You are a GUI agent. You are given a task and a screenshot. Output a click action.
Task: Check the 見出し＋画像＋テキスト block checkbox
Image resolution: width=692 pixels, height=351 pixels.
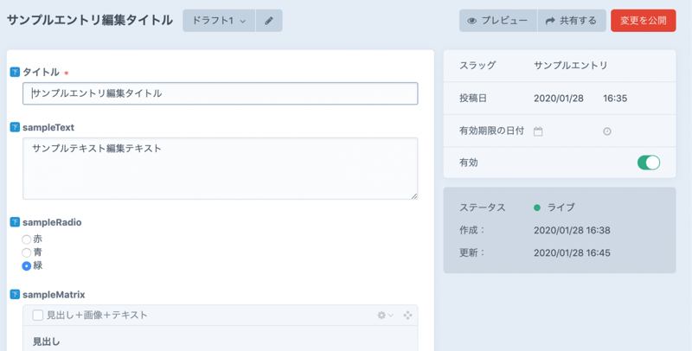tap(38, 316)
